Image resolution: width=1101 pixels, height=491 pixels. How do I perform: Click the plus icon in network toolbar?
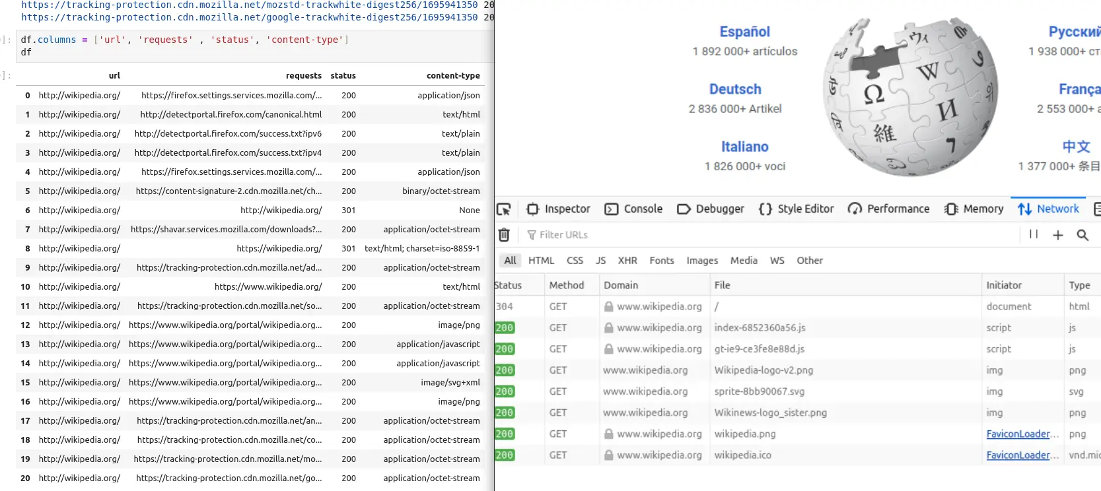tap(1058, 235)
